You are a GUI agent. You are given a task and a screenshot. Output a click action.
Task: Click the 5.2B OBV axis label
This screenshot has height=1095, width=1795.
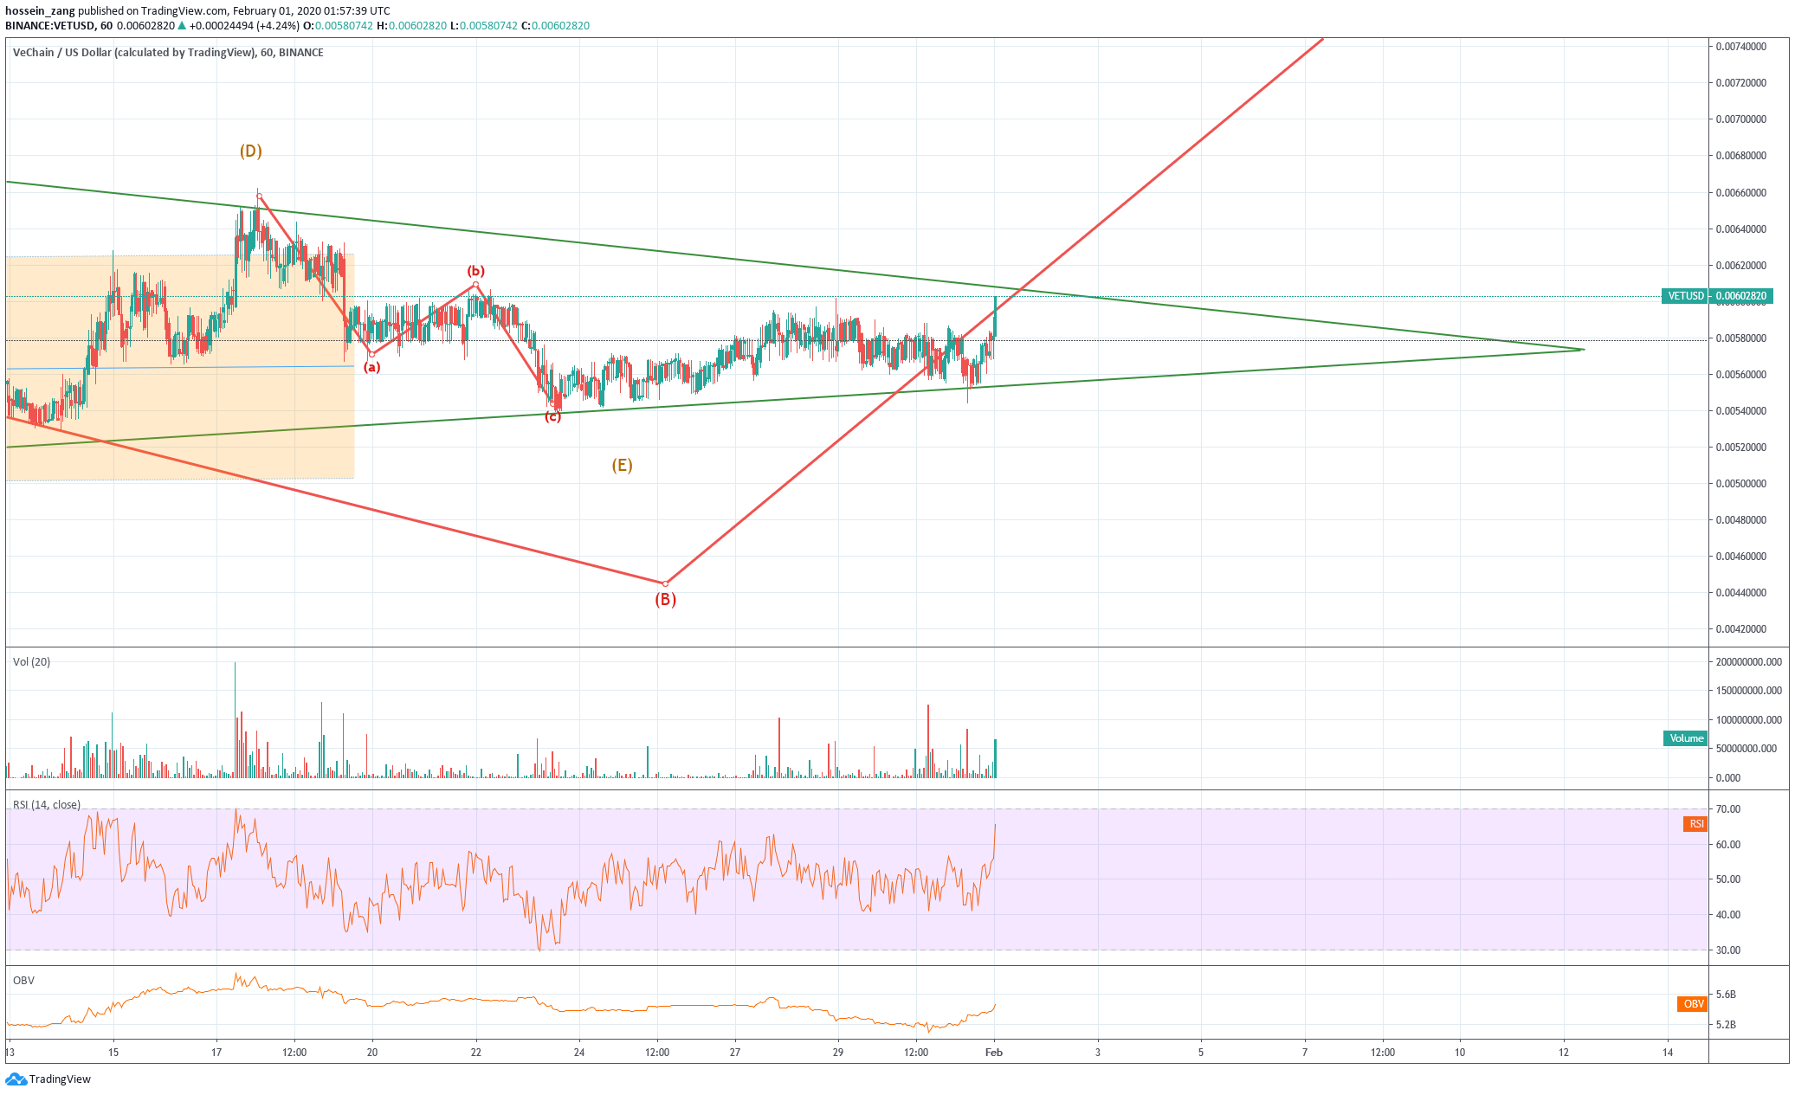[x=1726, y=1024]
